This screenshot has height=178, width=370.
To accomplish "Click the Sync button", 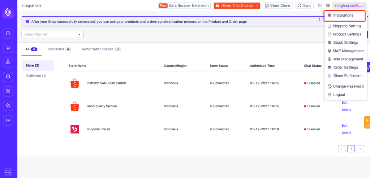I will [x=304, y=5].
